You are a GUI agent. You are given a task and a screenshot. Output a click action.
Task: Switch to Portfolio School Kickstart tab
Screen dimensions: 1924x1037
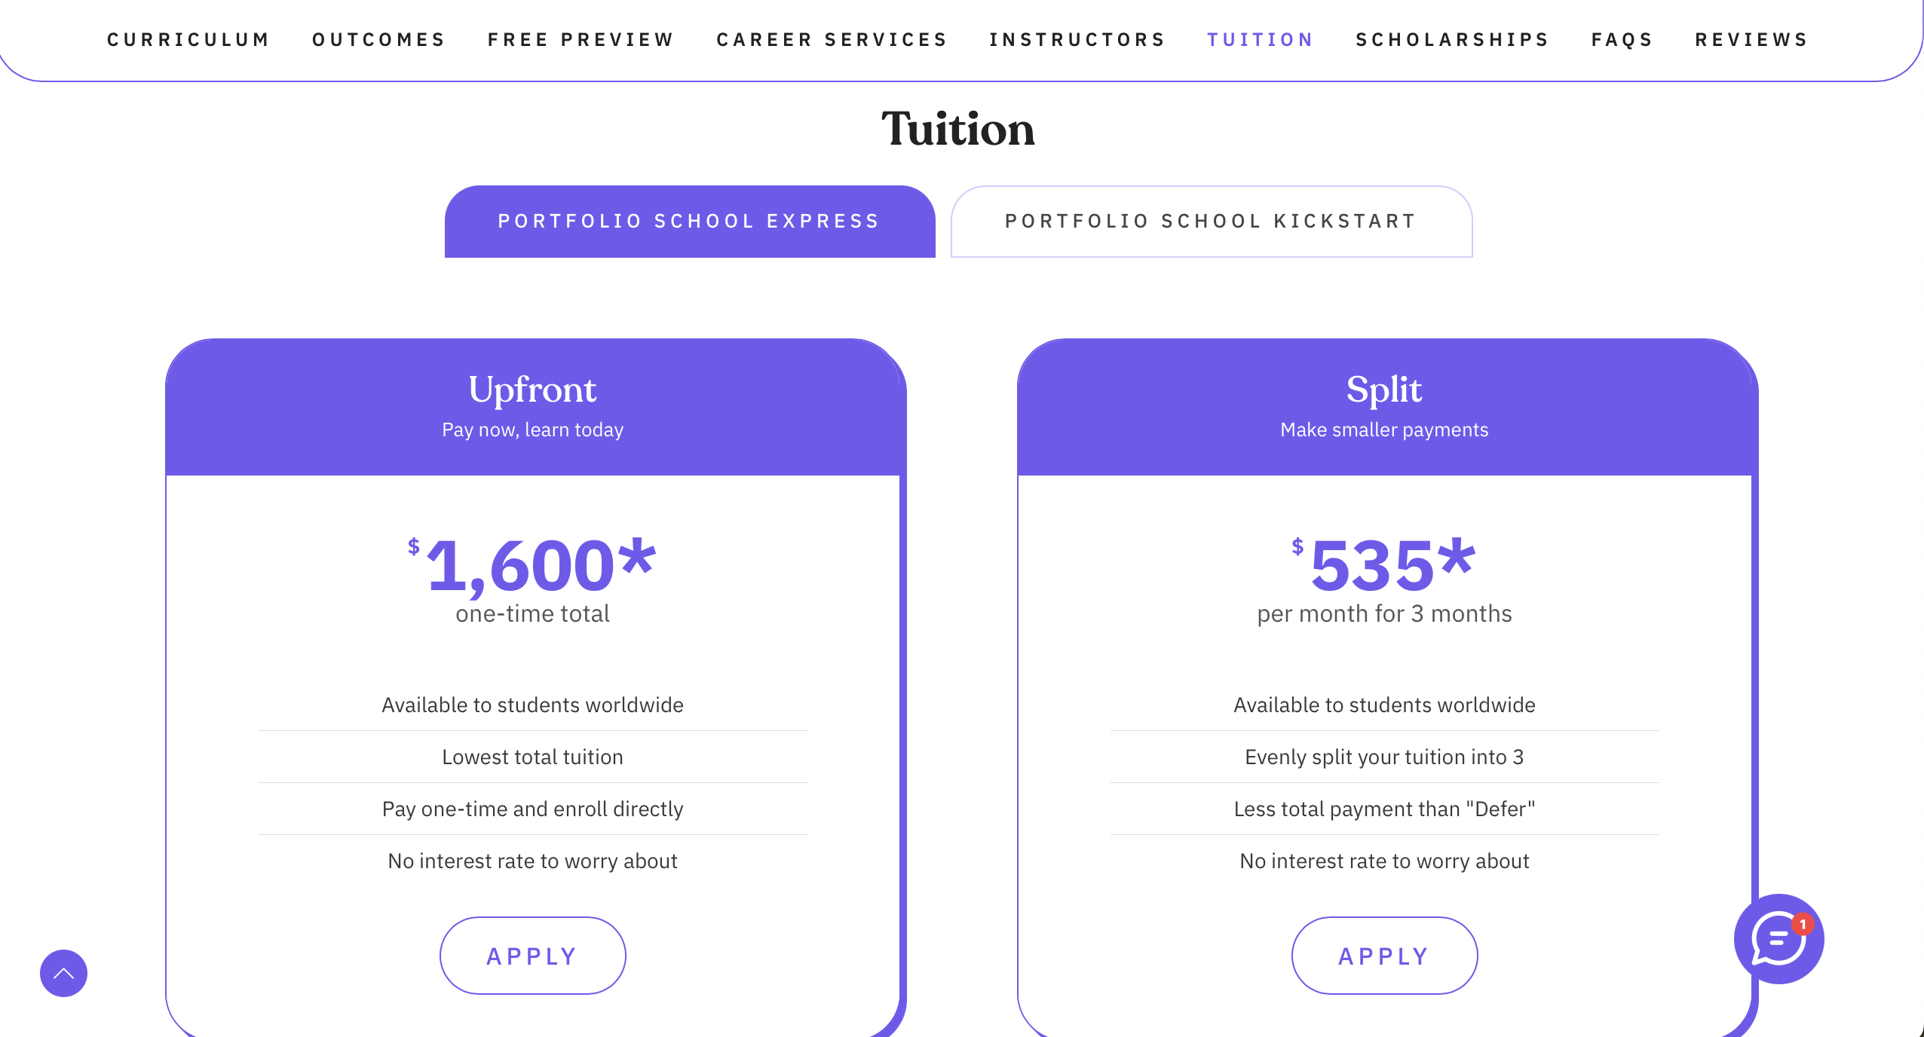[1211, 222]
